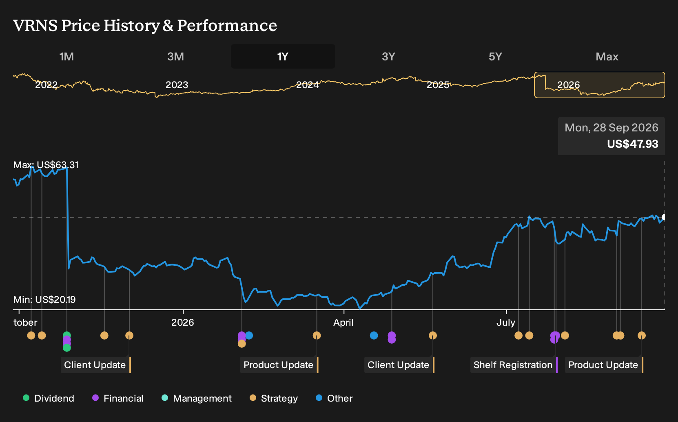Click the 2023 label in overview chart

click(177, 85)
